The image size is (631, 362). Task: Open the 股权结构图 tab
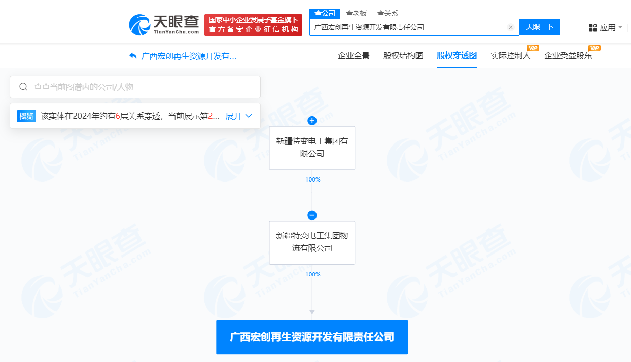click(403, 56)
